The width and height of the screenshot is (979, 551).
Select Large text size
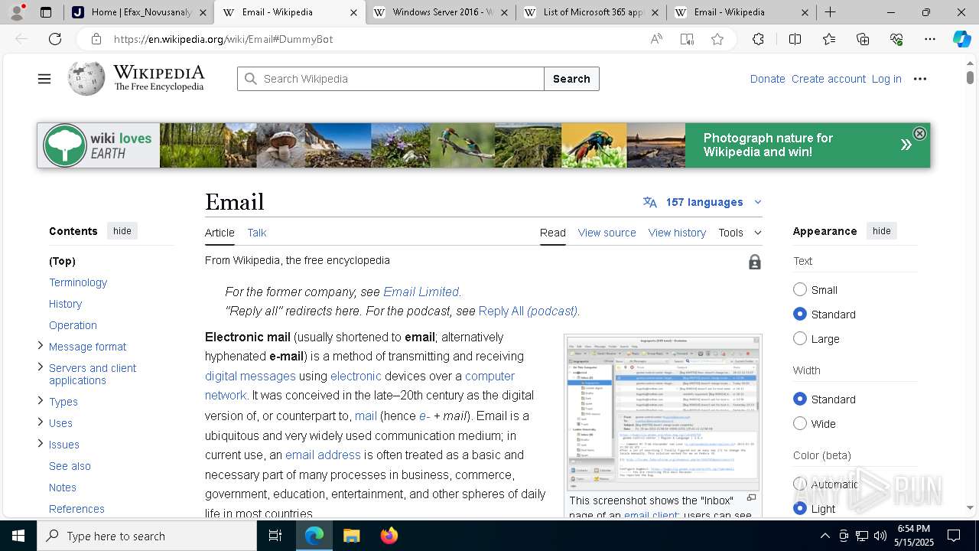pyautogui.click(x=800, y=338)
